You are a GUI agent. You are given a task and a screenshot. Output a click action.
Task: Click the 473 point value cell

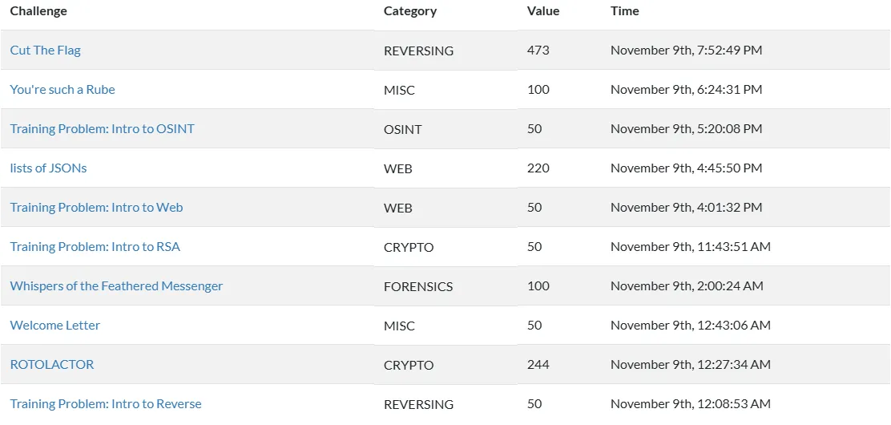coord(538,51)
